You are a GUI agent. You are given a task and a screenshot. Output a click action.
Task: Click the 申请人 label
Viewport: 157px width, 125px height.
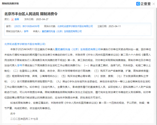[x=37, y=31]
